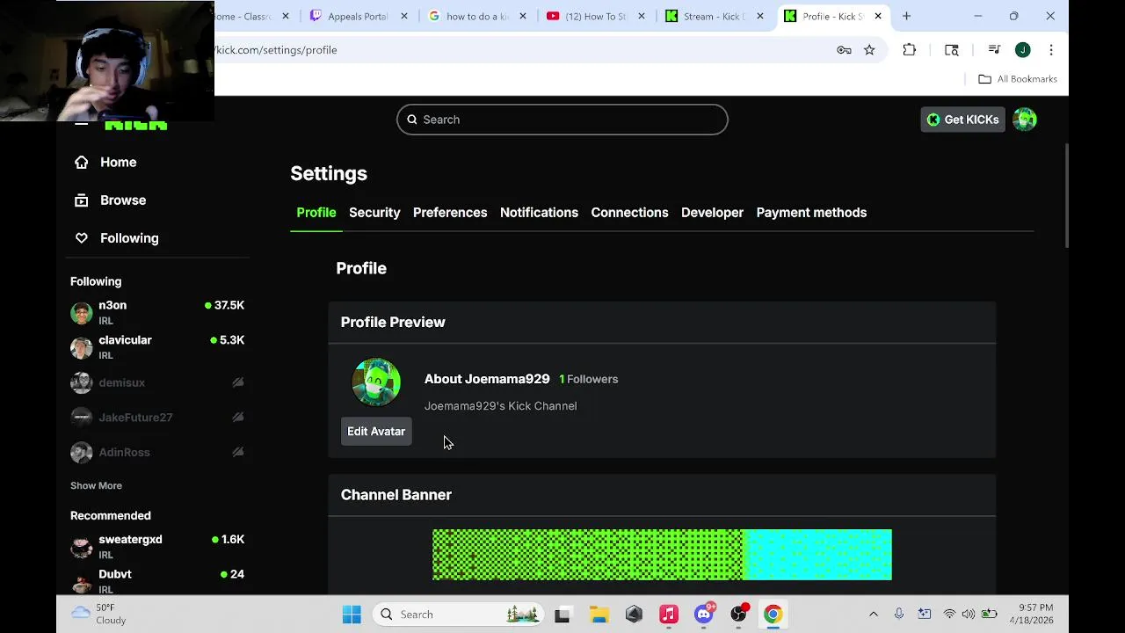Viewport: 1125px width, 633px height.
Task: Click the offline icon next to JakeFuture27
Action: tap(237, 418)
